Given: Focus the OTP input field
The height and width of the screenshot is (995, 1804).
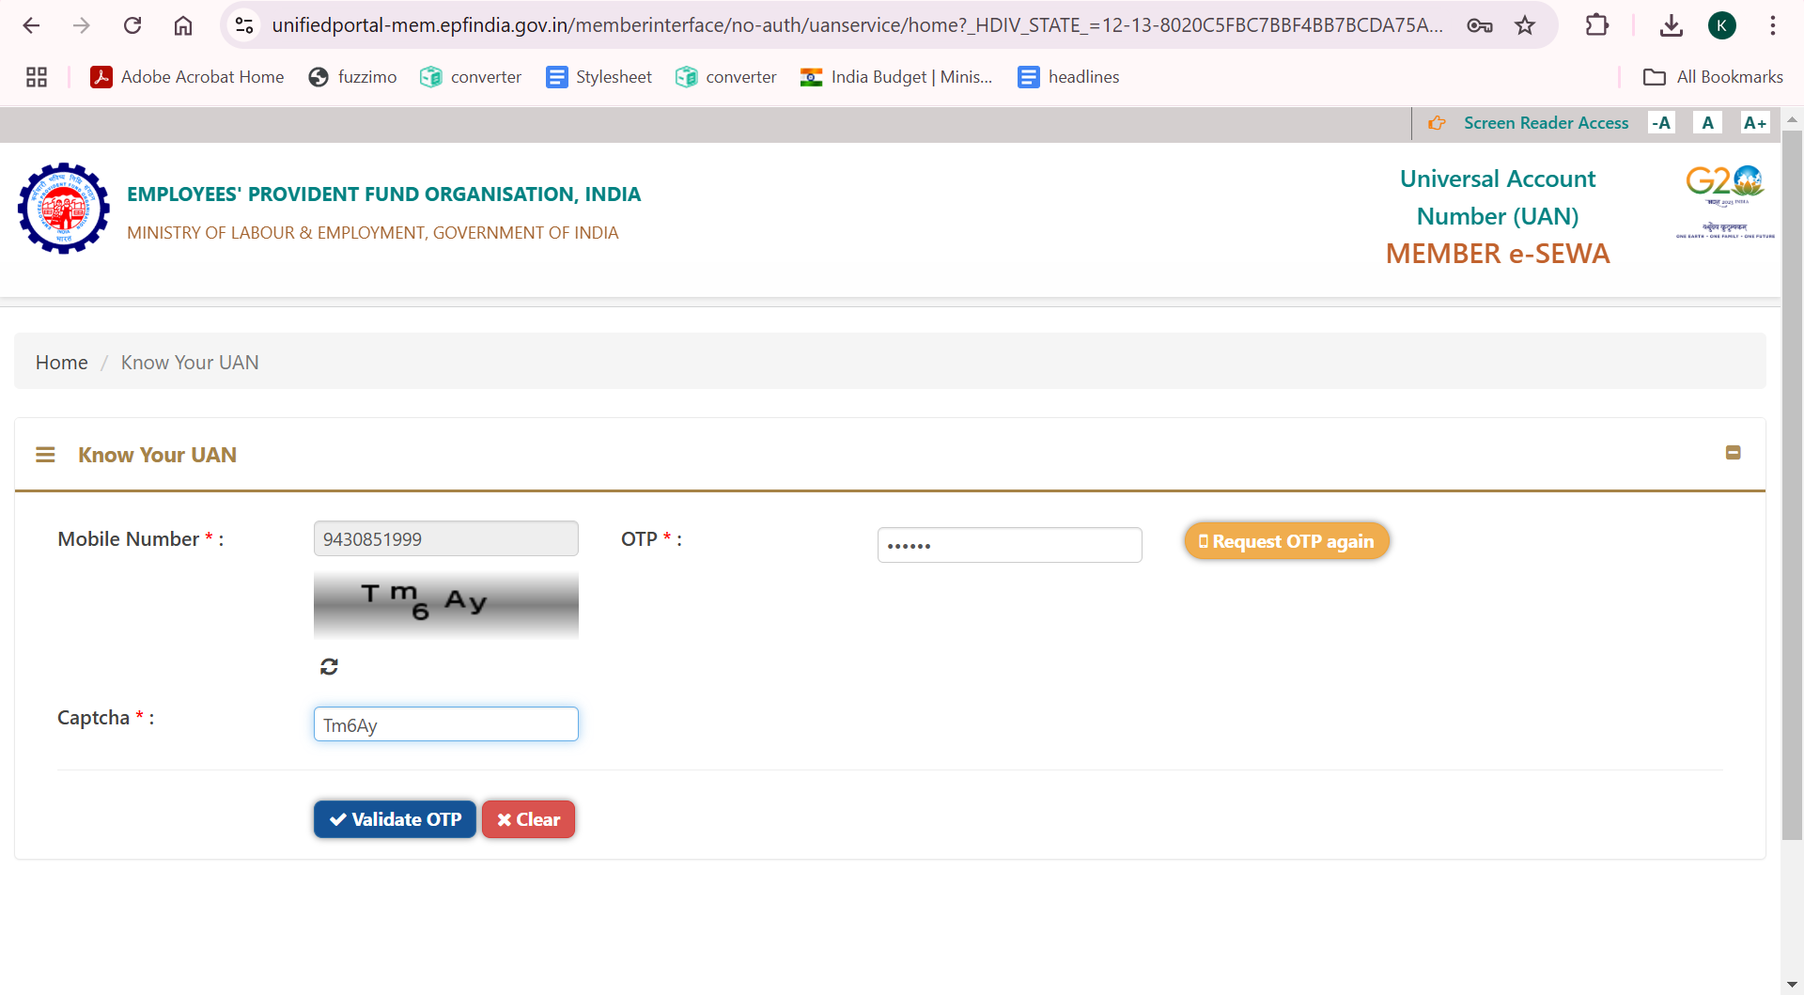Looking at the screenshot, I should pos(1009,545).
